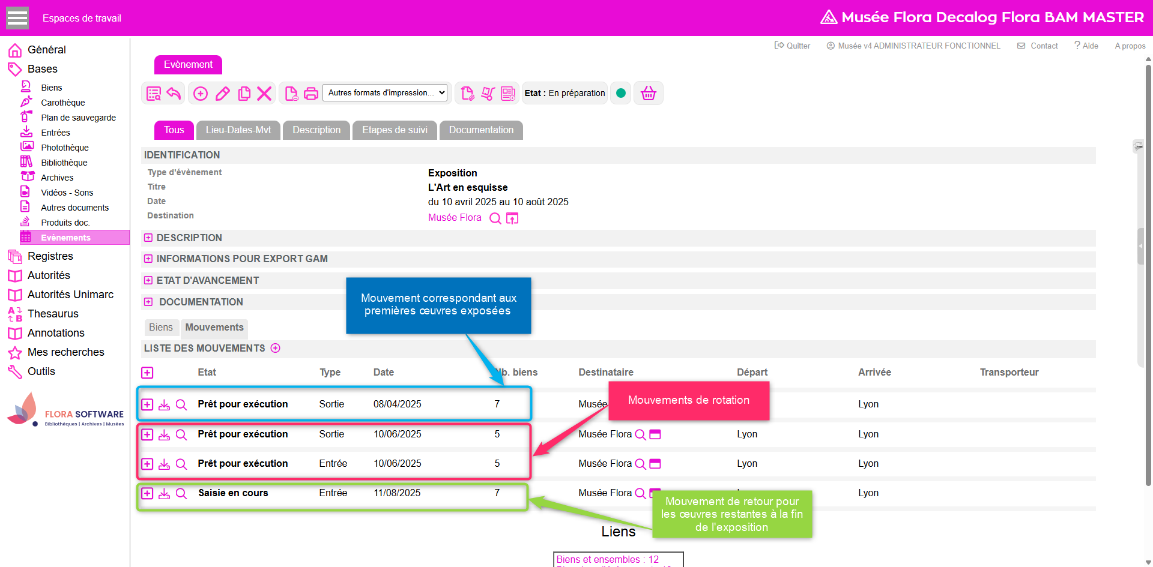The image size is (1153, 567).
Task: Switch to the Lieu-Dates-Mvt tab
Action: [238, 130]
